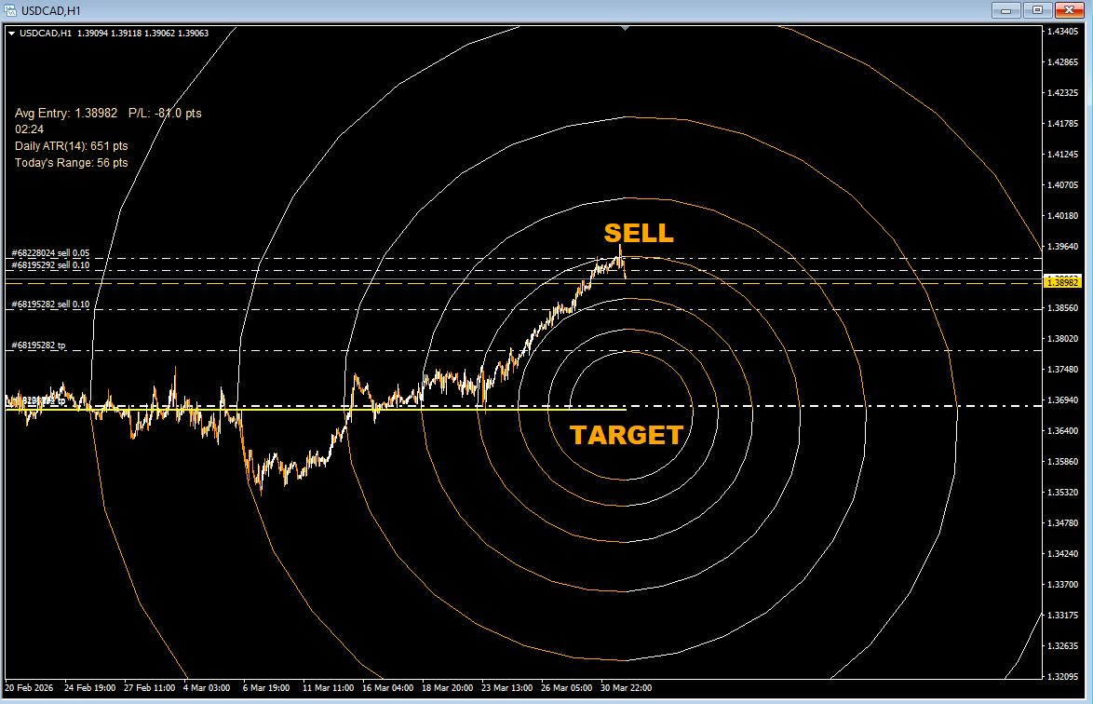
Task: Click price scale value 1.39640
Action: [1063, 247]
